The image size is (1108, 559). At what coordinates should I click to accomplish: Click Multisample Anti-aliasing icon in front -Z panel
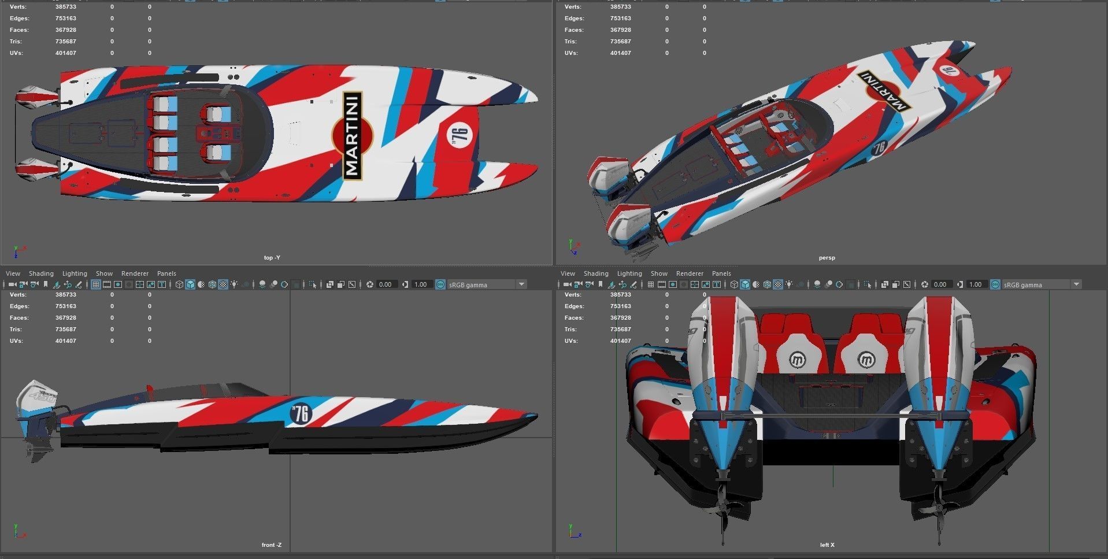tap(284, 284)
